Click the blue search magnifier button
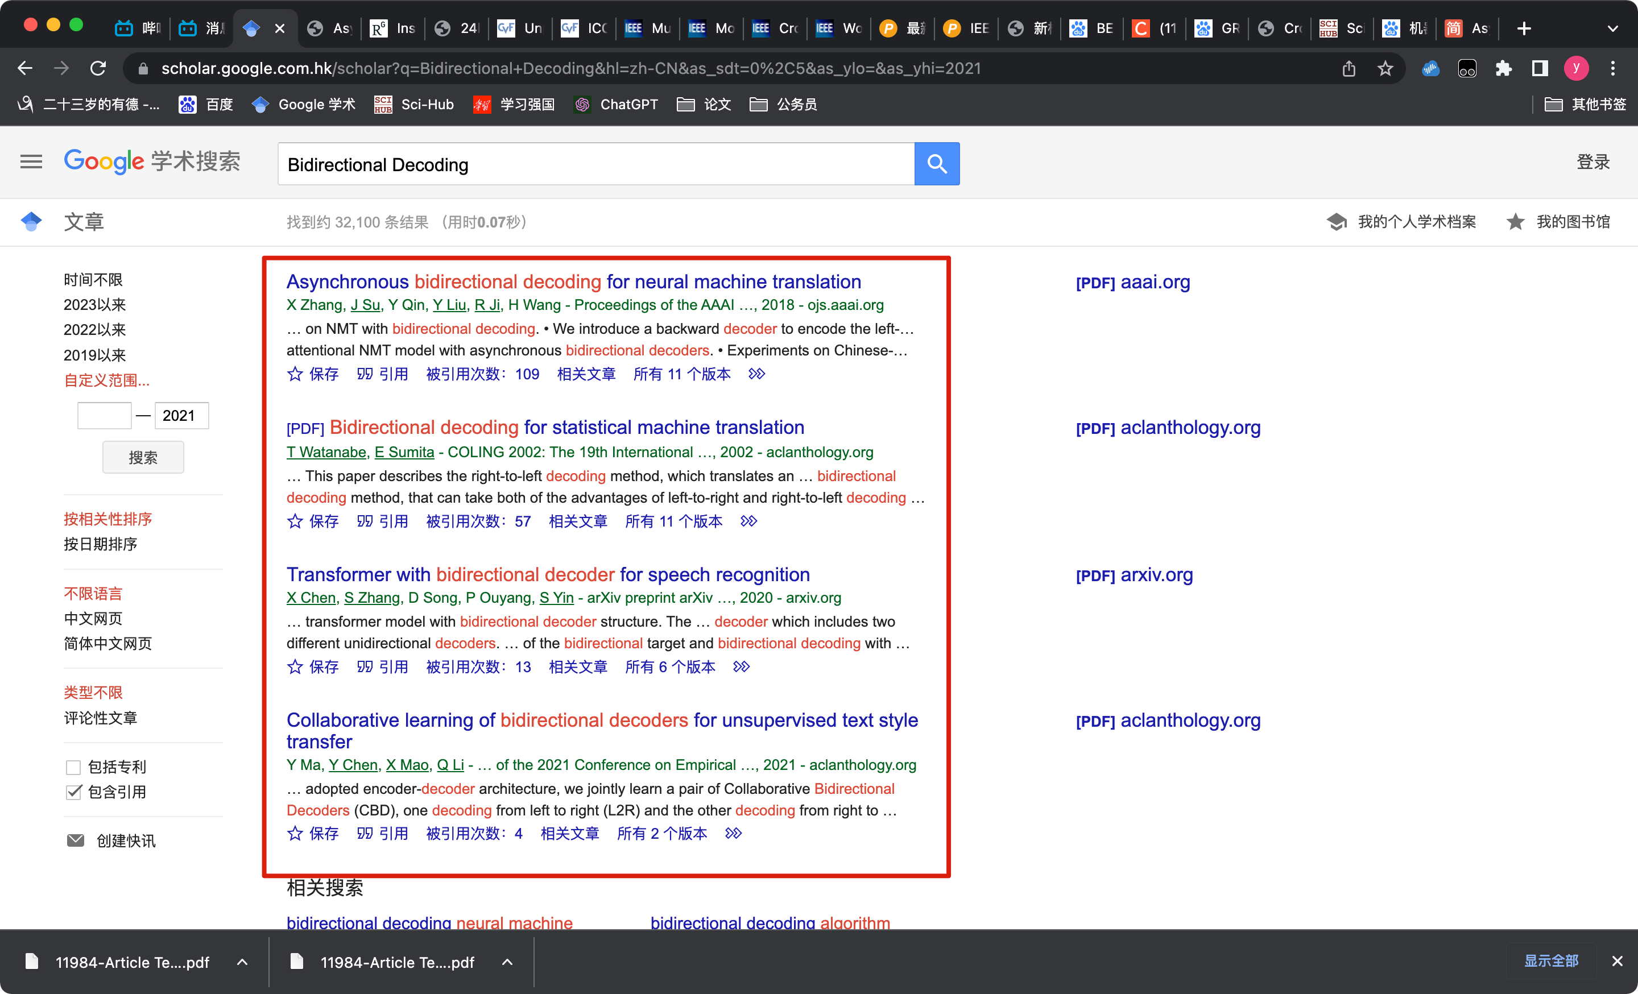Viewport: 1638px width, 994px height. pos(936,163)
